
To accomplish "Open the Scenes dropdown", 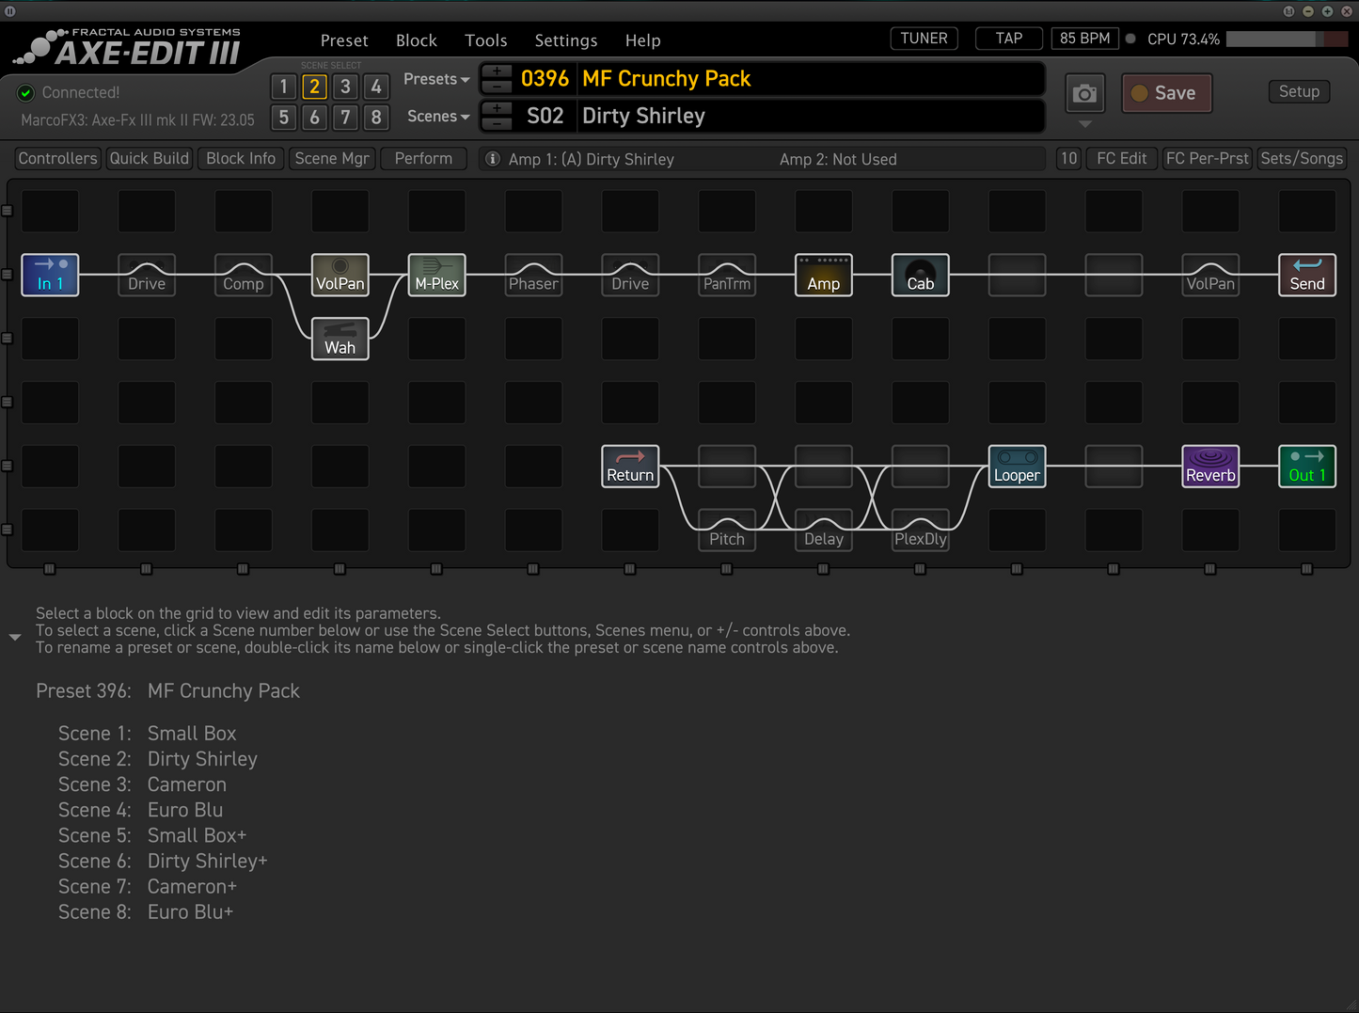I will (436, 116).
